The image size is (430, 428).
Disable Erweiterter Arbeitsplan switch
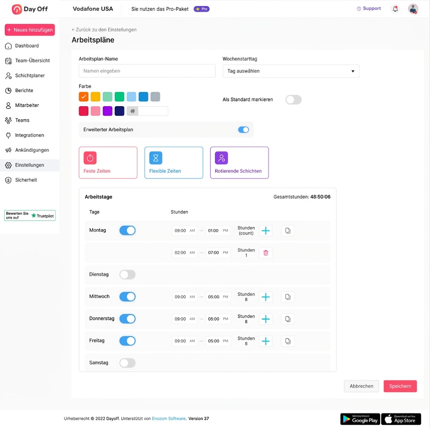tap(243, 130)
